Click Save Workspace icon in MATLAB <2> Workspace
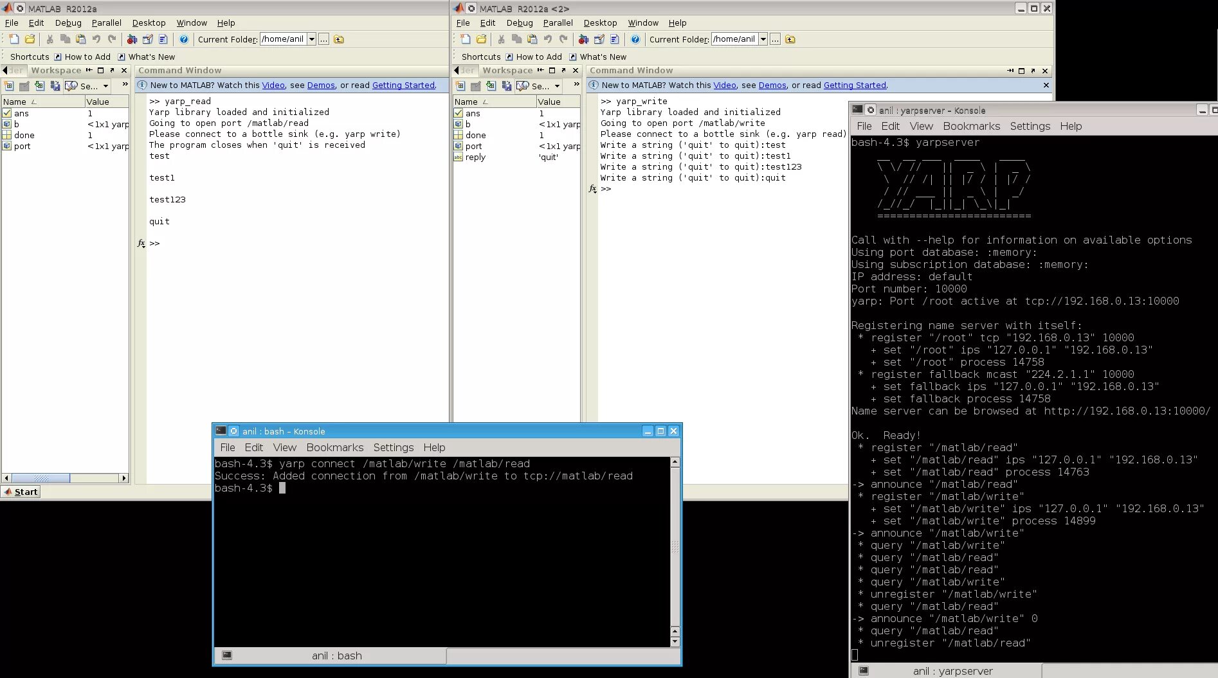Viewport: 1218px width, 678px height. pos(507,85)
